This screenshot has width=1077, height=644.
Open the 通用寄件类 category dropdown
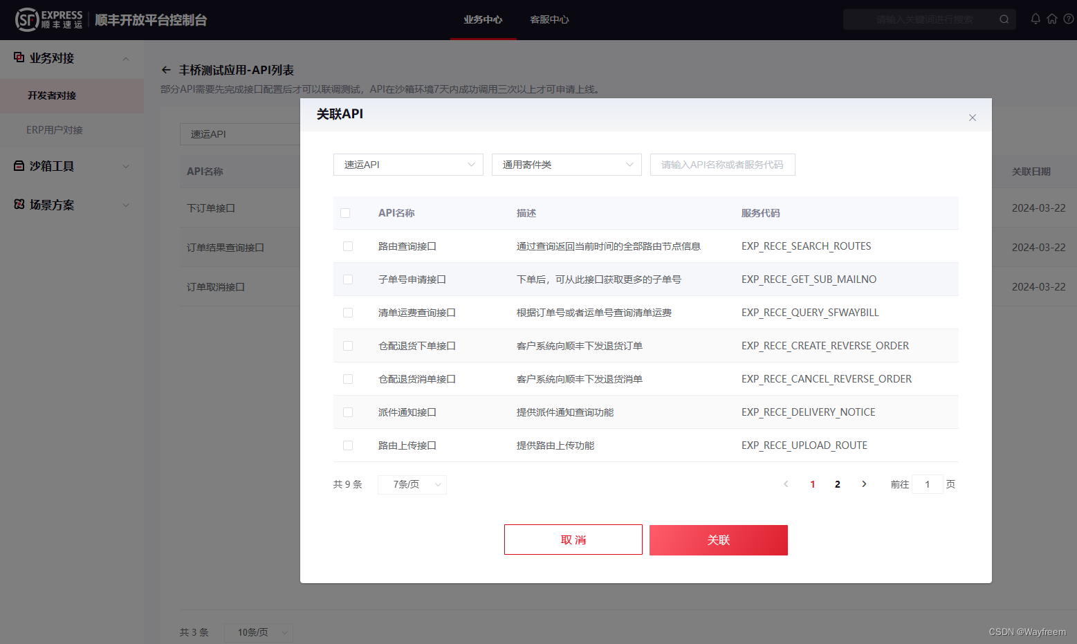point(567,165)
